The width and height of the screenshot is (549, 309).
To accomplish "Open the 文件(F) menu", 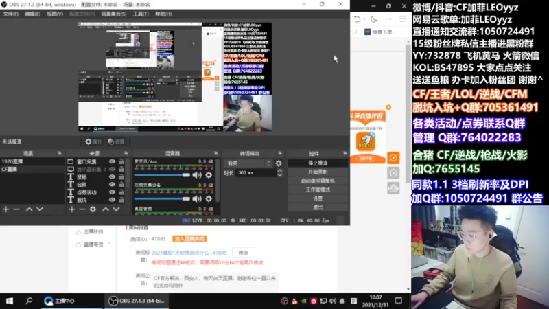I will [x=10, y=14].
